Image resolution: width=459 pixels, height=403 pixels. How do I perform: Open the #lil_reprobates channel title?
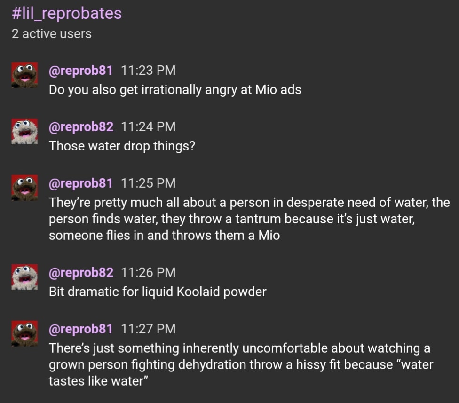(x=66, y=13)
